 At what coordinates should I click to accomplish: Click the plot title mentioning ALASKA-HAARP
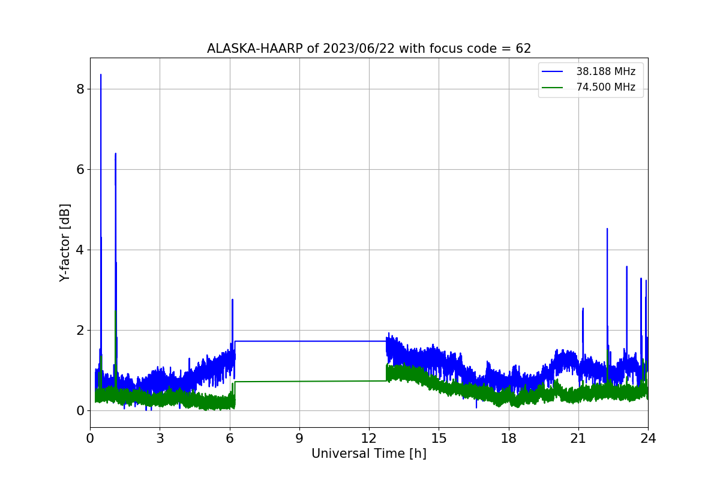pyautogui.click(x=369, y=49)
